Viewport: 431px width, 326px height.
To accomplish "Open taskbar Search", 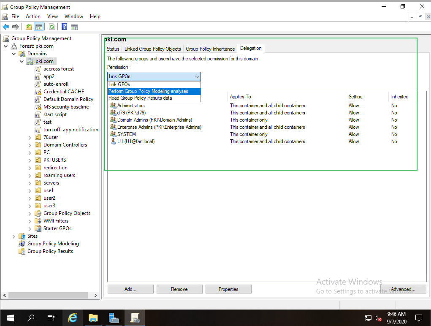I will [x=31, y=318].
